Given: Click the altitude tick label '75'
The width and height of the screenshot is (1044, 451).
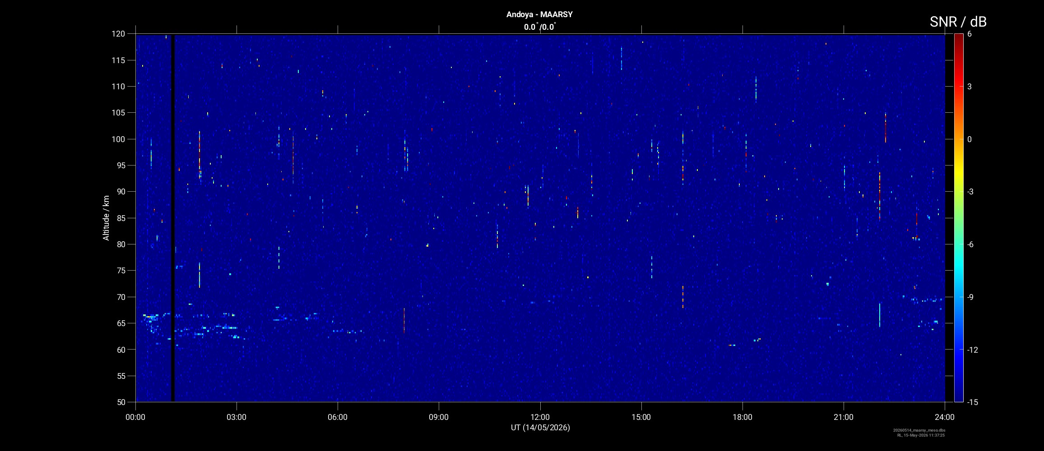Looking at the screenshot, I should (121, 271).
